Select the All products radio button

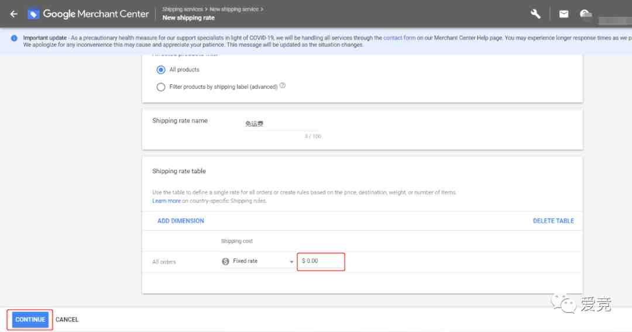pos(161,70)
